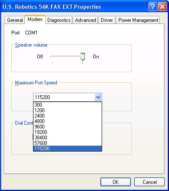Choose 9600 port speed
Image resolution: width=169 pixels, height=191 pixels.
[x=67, y=127]
